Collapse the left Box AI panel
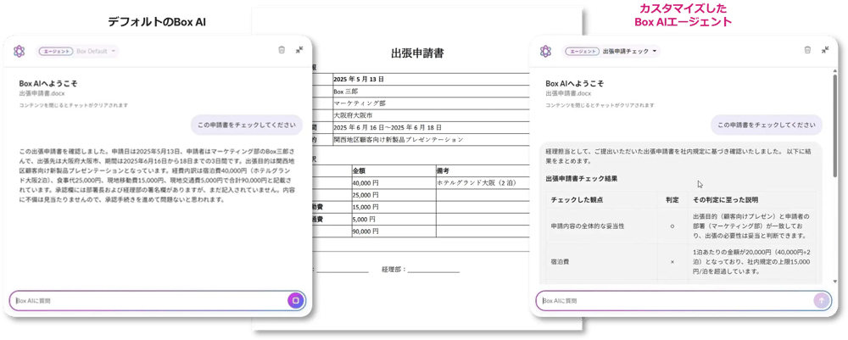 point(299,50)
